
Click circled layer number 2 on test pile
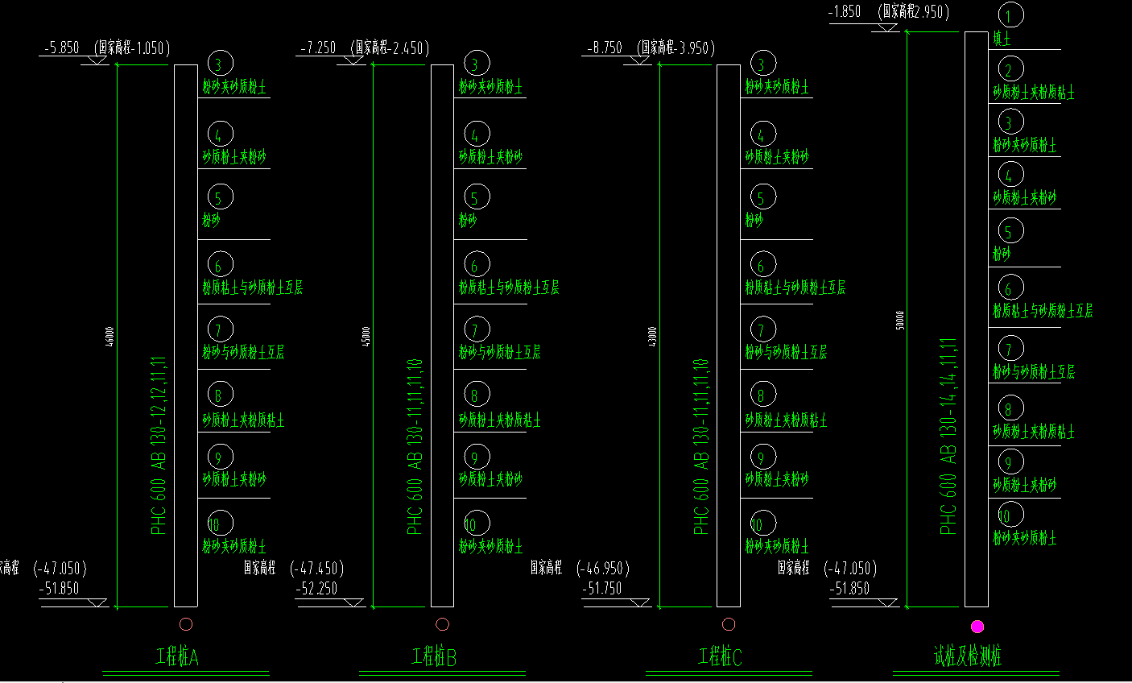(1010, 69)
